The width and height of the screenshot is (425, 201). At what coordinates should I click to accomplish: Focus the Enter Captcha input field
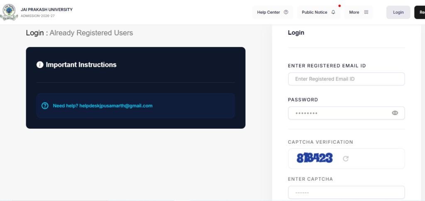pyautogui.click(x=347, y=193)
